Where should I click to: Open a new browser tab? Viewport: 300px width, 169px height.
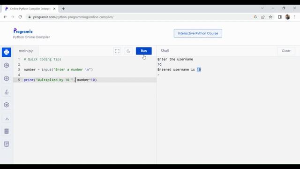click(x=63, y=8)
